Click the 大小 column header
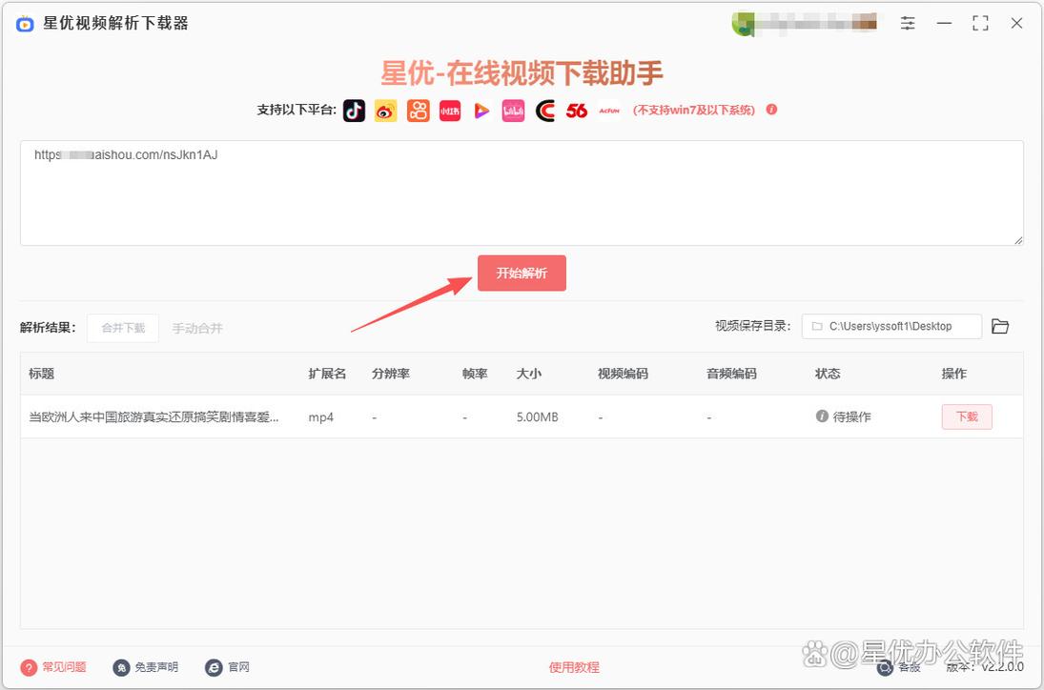The width and height of the screenshot is (1044, 690). pos(528,374)
